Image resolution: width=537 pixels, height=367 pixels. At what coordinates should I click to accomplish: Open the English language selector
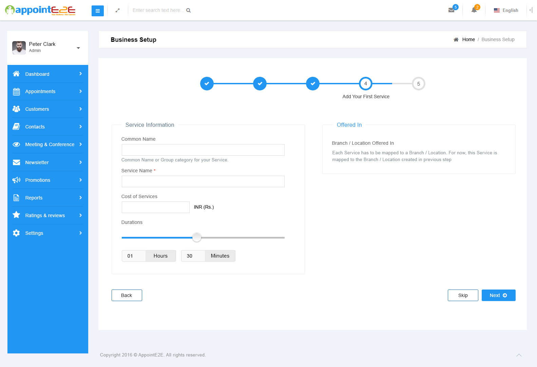(x=506, y=11)
